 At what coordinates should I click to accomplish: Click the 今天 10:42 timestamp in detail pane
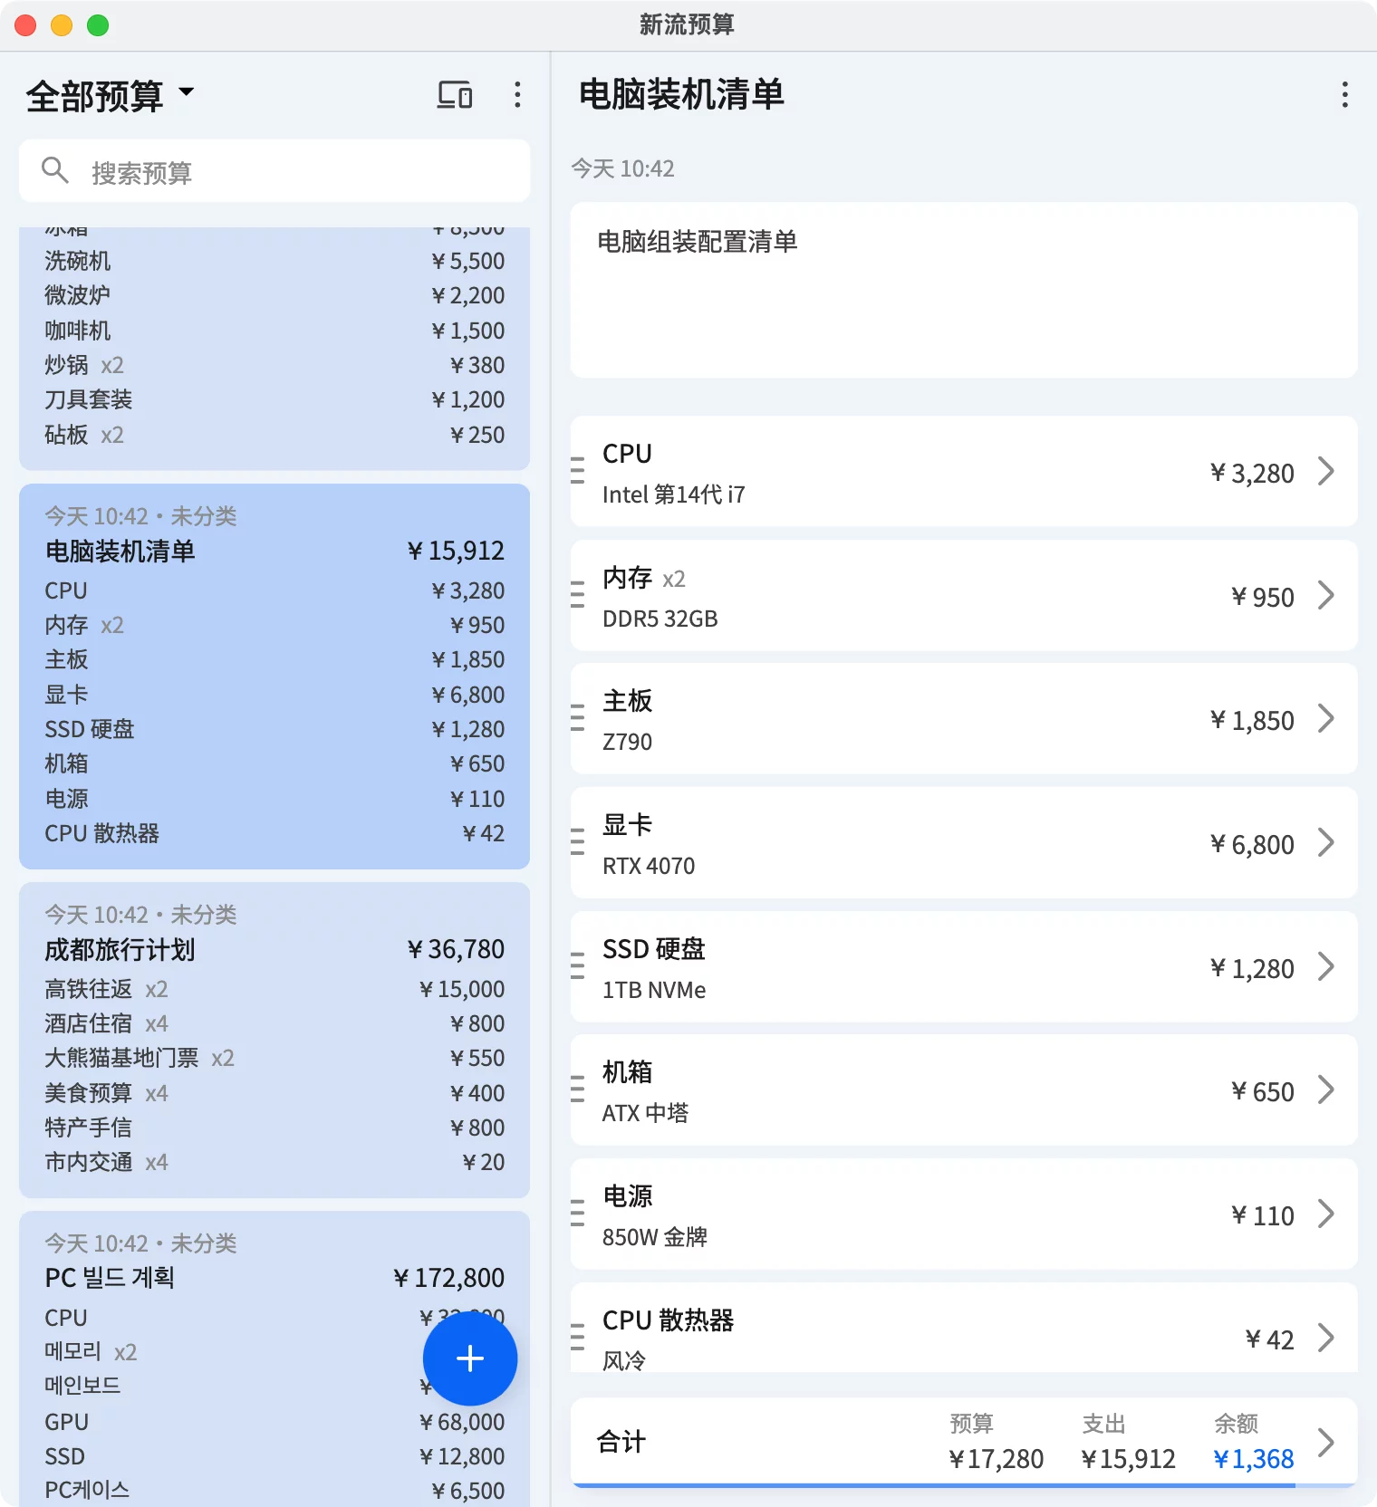coord(622,168)
